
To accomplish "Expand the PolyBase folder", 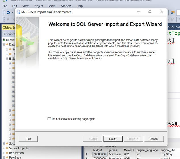I will 4,158.
